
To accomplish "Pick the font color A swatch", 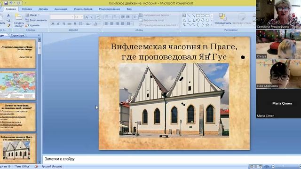I will [x=96, y=24].
